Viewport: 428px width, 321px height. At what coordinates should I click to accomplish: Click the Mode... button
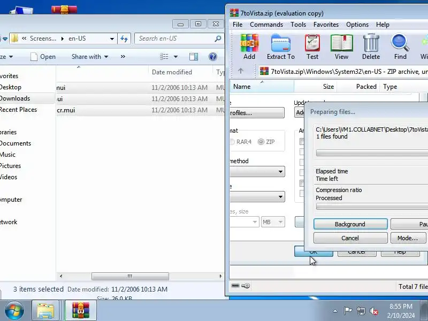408,238
